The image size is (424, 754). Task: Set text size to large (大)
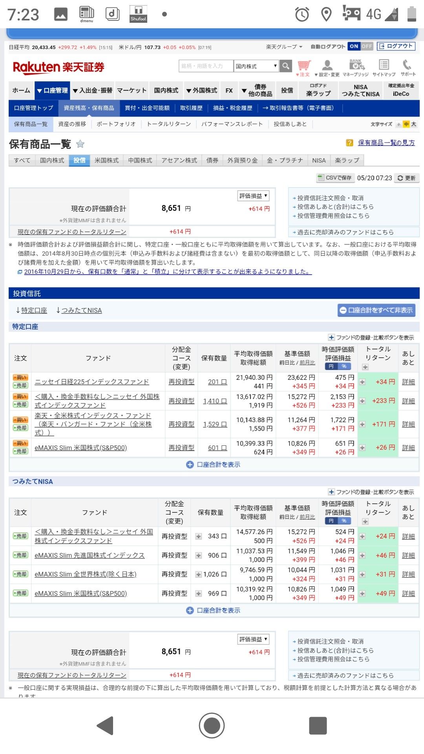tap(413, 124)
